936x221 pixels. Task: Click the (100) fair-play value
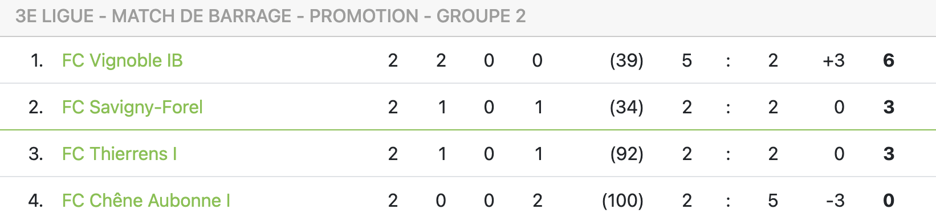pos(622,200)
